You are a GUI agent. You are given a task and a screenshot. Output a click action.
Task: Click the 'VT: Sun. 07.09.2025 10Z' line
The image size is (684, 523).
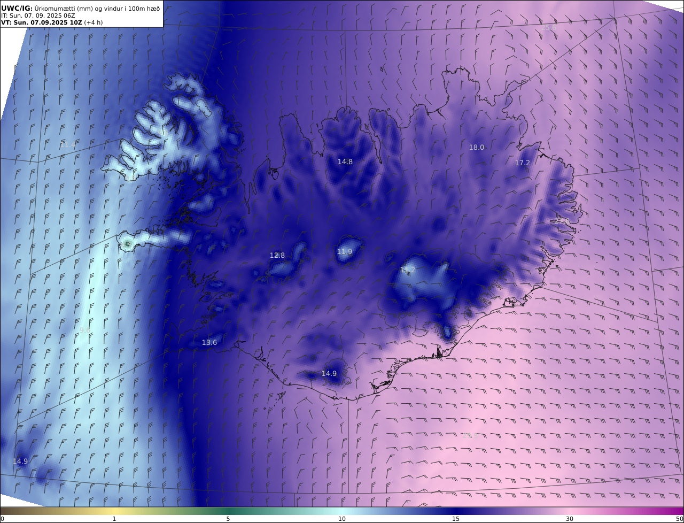(x=42, y=22)
